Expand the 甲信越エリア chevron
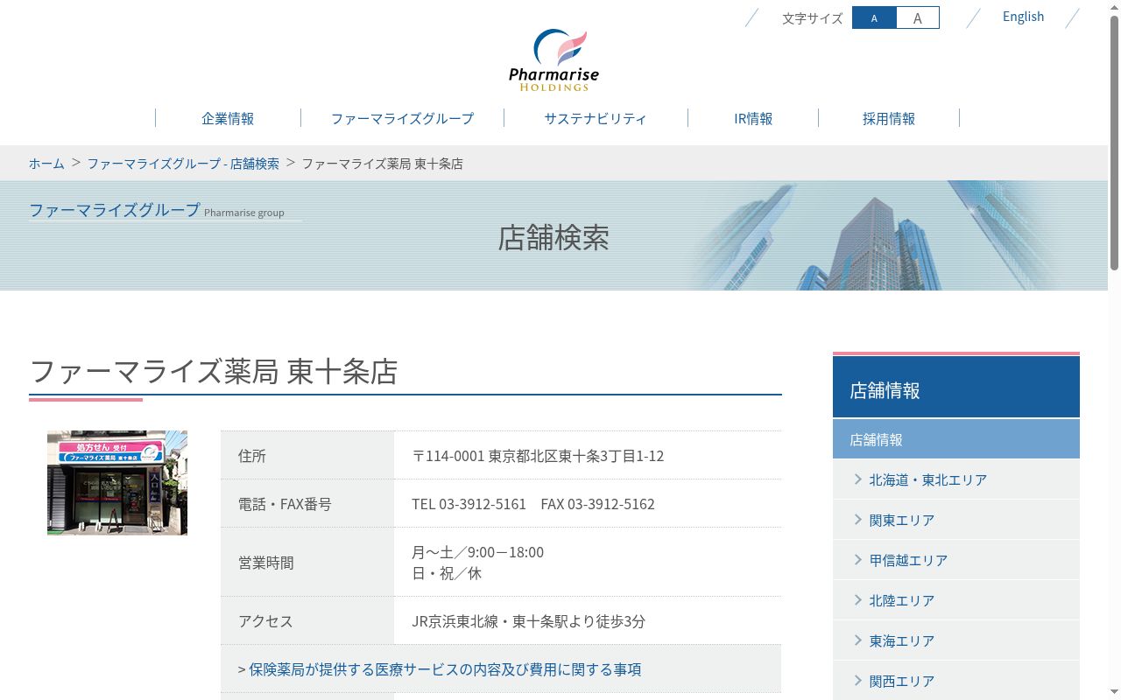The height and width of the screenshot is (700, 1121). (x=858, y=559)
